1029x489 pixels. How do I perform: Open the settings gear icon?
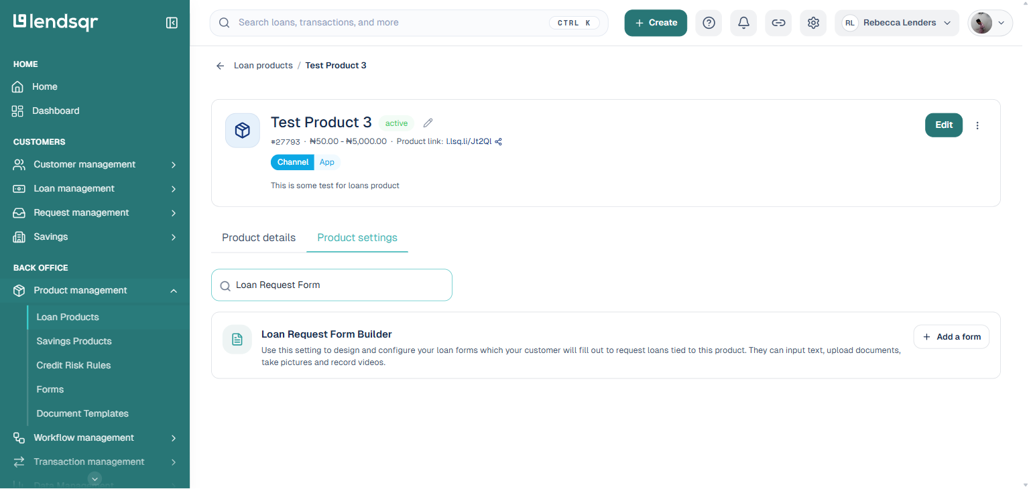tap(813, 23)
